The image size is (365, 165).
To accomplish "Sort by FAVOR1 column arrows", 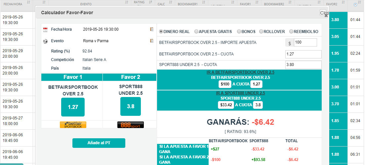I will (x=257, y=2).
